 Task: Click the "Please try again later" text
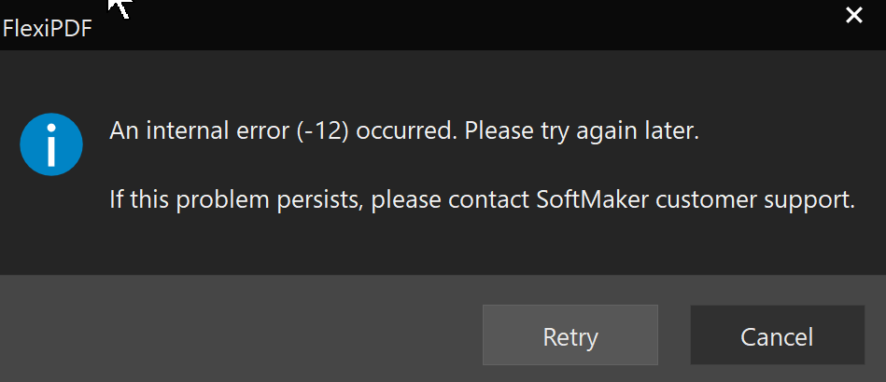coord(583,131)
